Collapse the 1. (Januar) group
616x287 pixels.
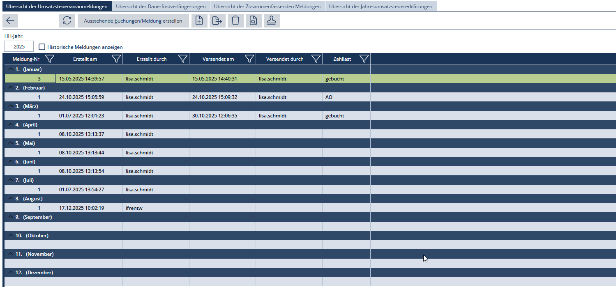click(x=10, y=69)
